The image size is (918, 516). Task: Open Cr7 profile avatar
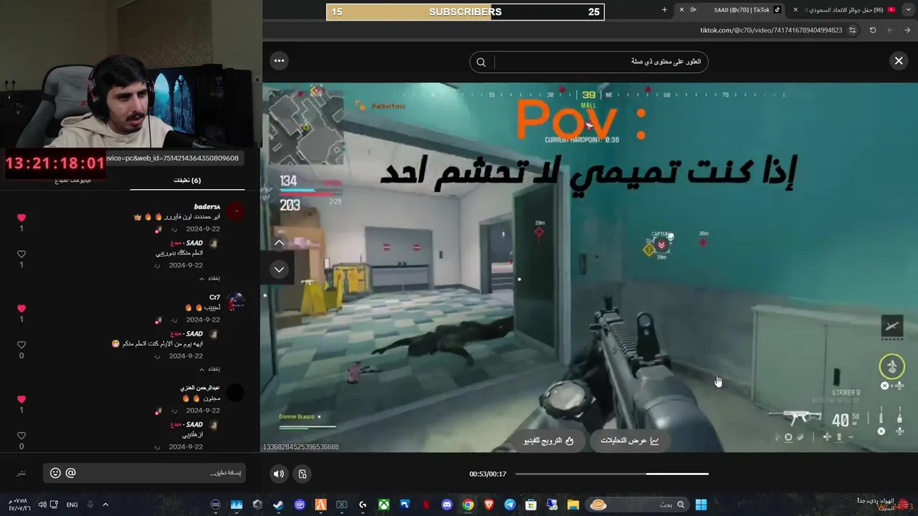[235, 302]
